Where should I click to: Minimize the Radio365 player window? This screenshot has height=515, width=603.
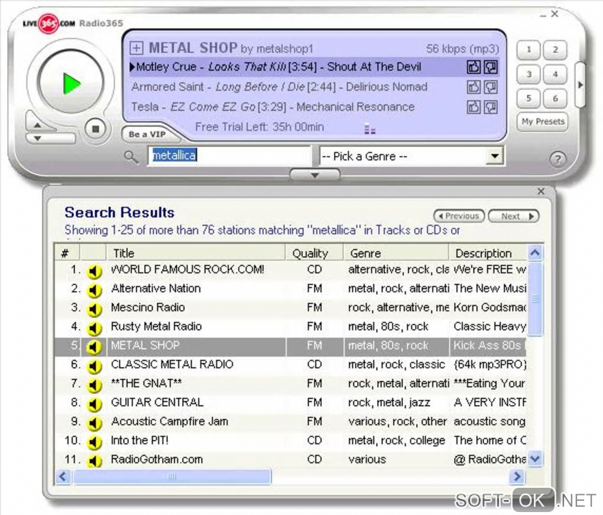543,15
